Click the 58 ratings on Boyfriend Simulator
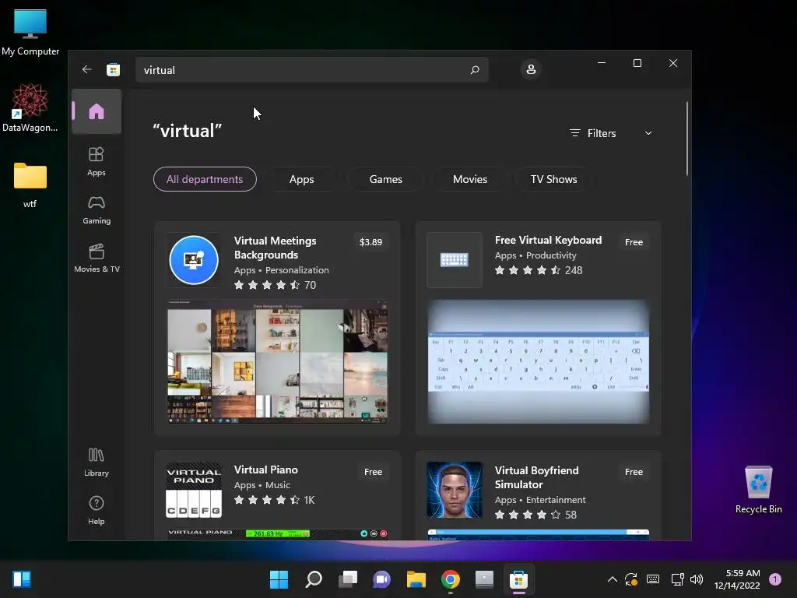The image size is (797, 598). [x=571, y=515]
